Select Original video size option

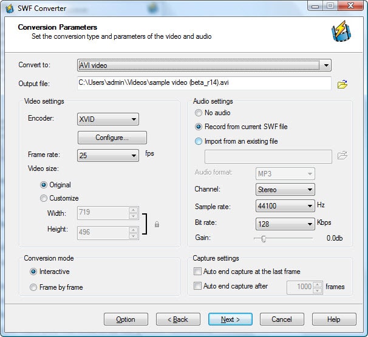pos(43,185)
